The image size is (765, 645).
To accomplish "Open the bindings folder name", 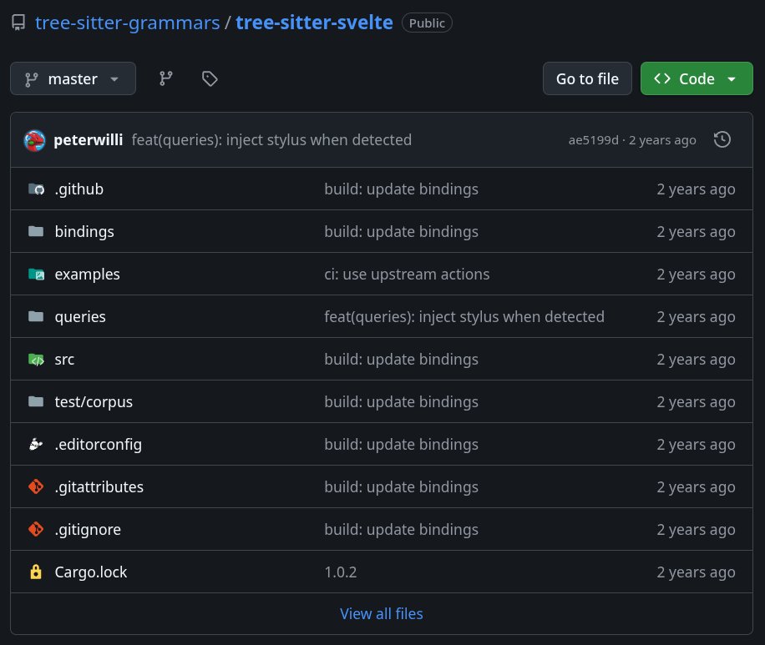I will coord(84,232).
